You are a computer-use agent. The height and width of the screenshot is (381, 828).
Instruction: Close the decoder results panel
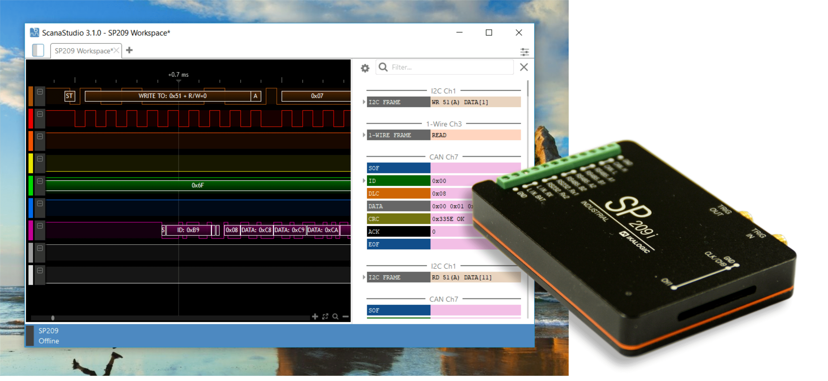524,67
